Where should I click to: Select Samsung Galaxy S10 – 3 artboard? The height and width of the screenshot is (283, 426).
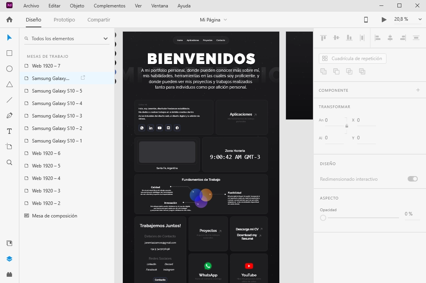(57, 116)
